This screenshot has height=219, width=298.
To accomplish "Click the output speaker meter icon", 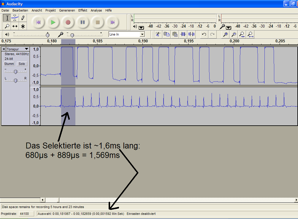I will 135,27.
